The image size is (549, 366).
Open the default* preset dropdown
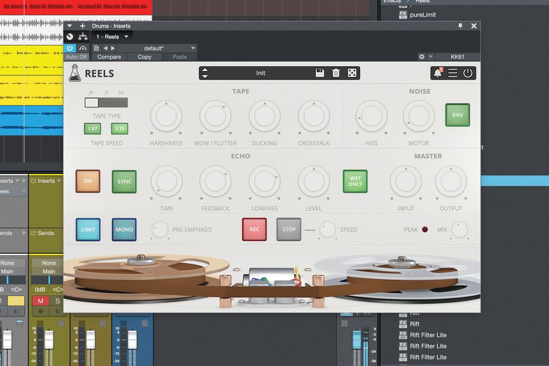(170, 48)
